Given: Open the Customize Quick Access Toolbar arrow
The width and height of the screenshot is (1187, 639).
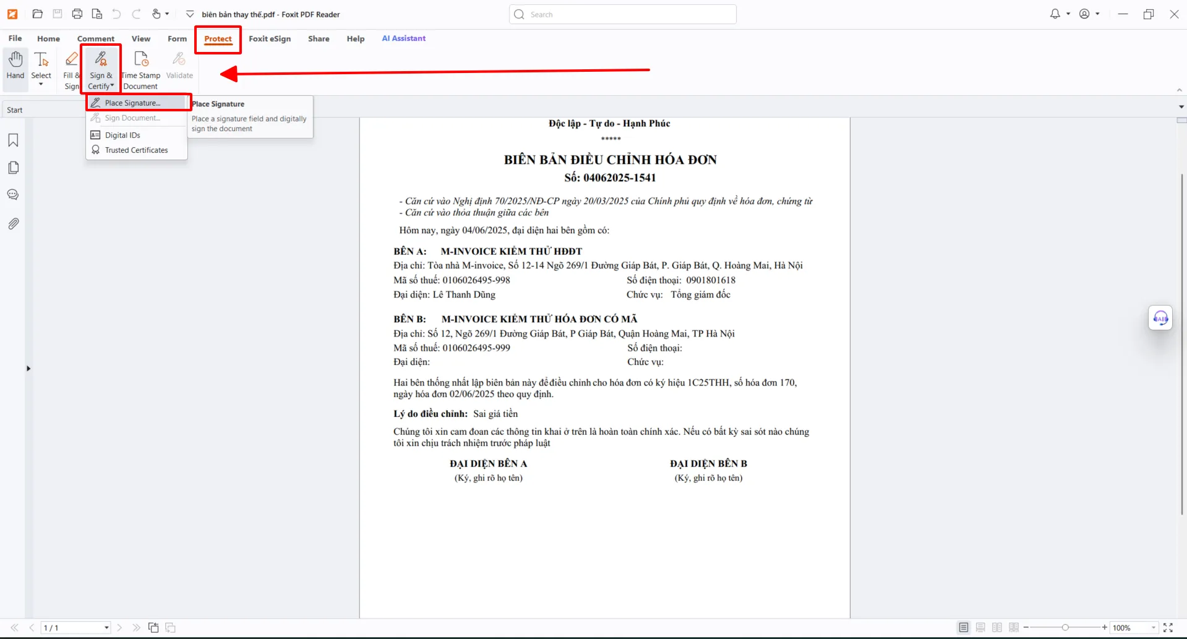Looking at the screenshot, I should pos(190,14).
